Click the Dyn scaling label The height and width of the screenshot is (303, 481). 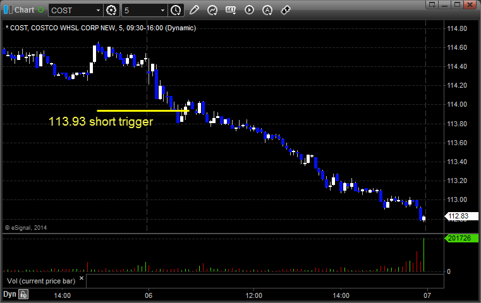pos(9,294)
